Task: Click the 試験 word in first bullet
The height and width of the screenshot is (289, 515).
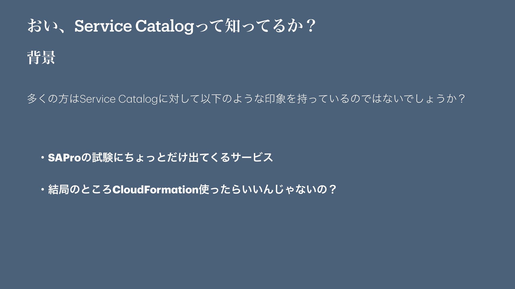Action: 102,158
